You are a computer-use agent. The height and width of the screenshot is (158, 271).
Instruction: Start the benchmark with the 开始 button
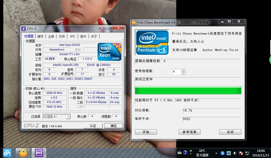pos(146,132)
